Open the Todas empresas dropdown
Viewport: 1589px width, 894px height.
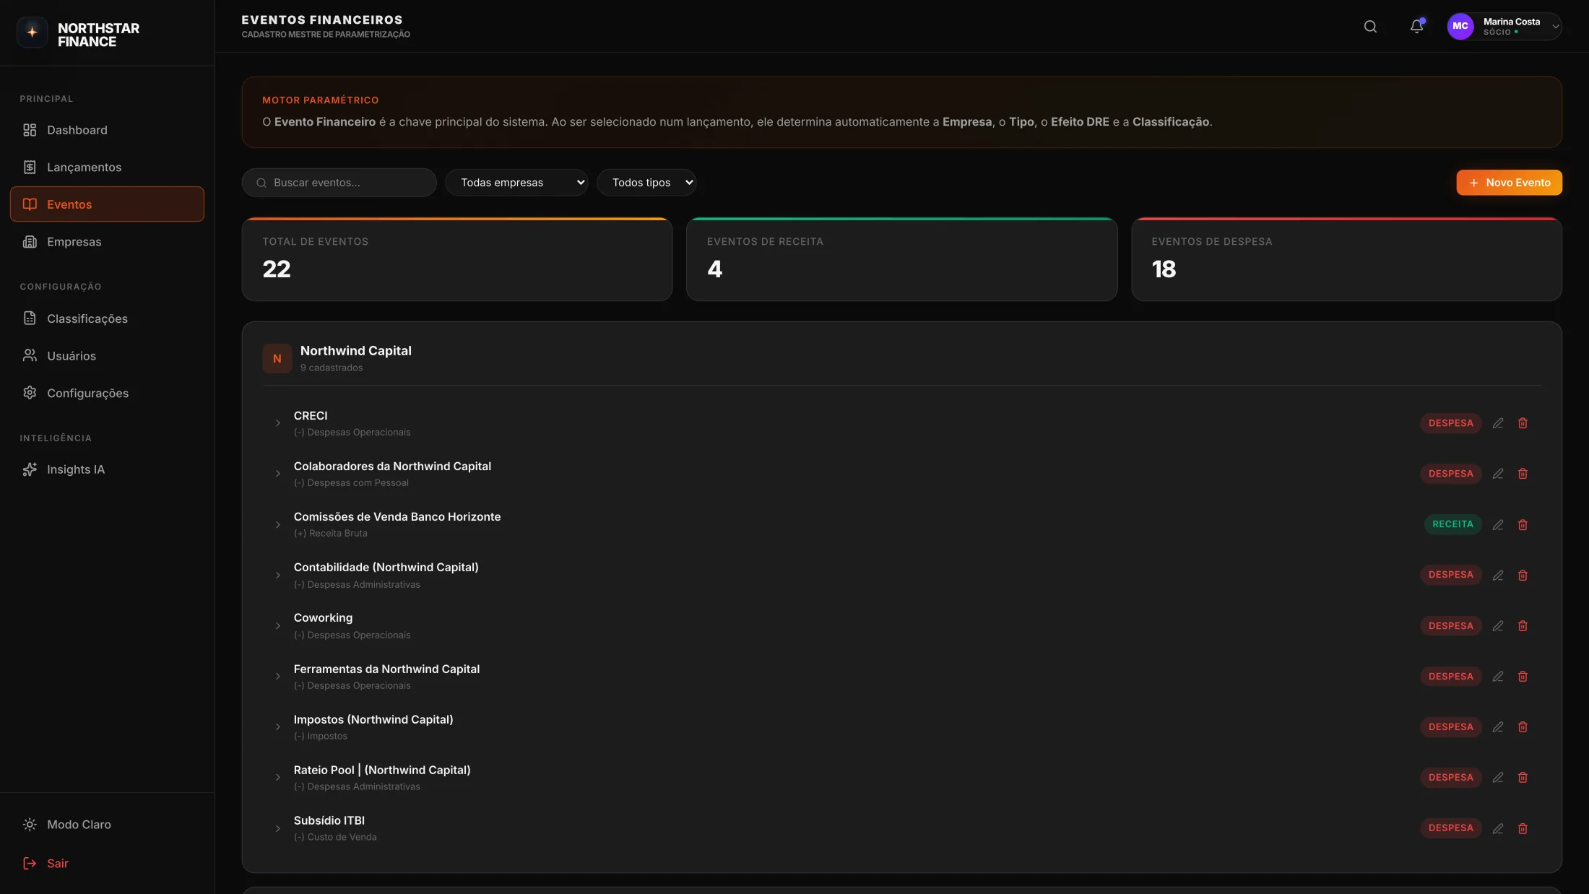coord(516,183)
